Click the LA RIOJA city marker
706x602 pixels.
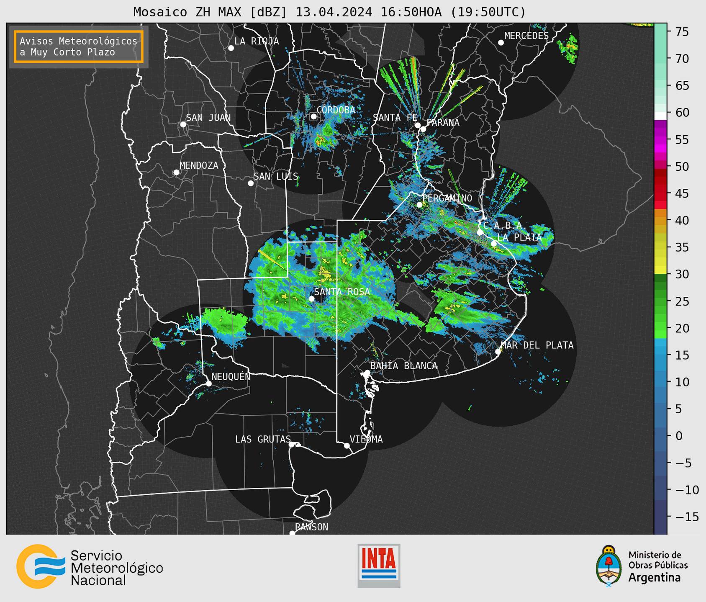pos(231,48)
